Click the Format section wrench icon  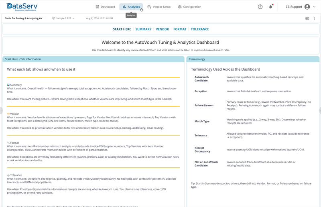(8, 143)
